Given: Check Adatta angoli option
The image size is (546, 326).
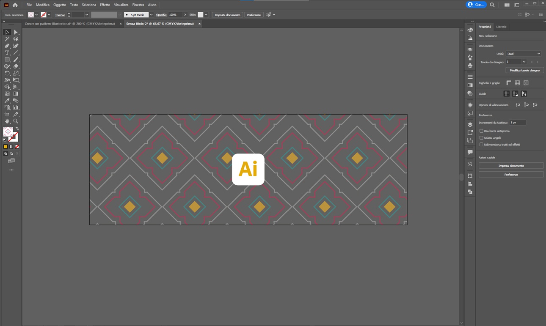Looking at the screenshot, I should [481, 137].
